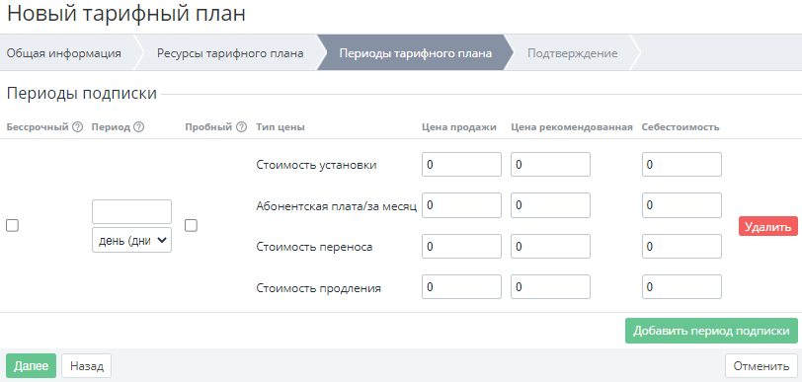Click Себестоимость field for Абонентская плата
Screen dimensions: 802x382
pyautogui.click(x=682, y=205)
